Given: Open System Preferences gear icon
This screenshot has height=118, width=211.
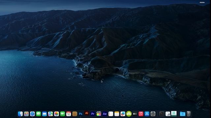Looking at the screenshot, I should pos(153,114).
